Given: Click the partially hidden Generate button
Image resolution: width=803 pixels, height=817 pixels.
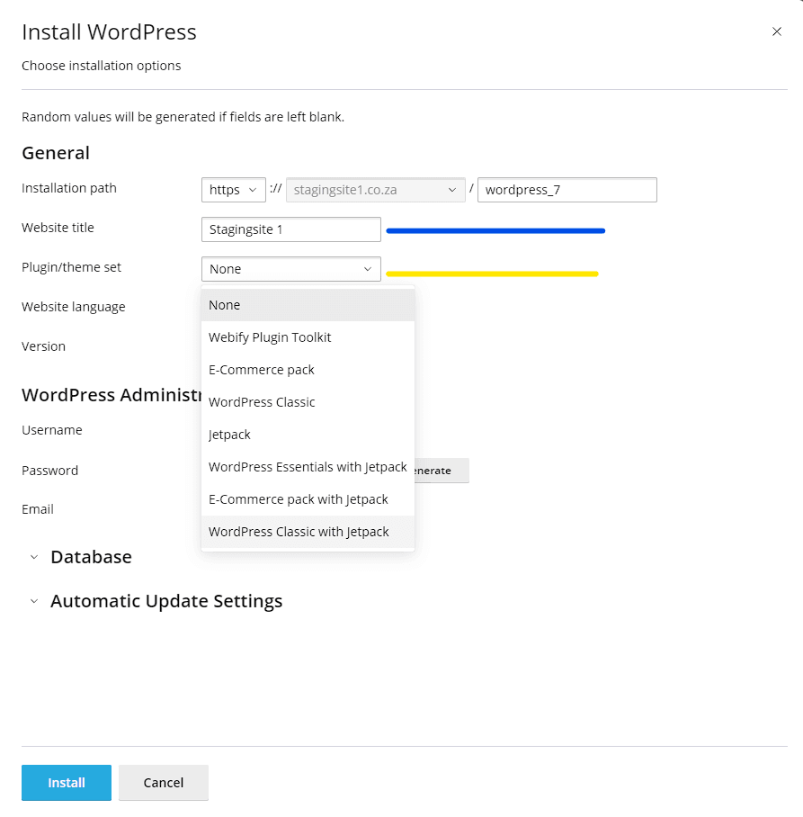Looking at the screenshot, I should point(442,471).
